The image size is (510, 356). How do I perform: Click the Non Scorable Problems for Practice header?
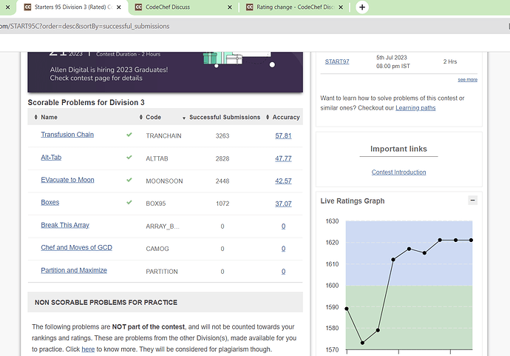(x=166, y=302)
